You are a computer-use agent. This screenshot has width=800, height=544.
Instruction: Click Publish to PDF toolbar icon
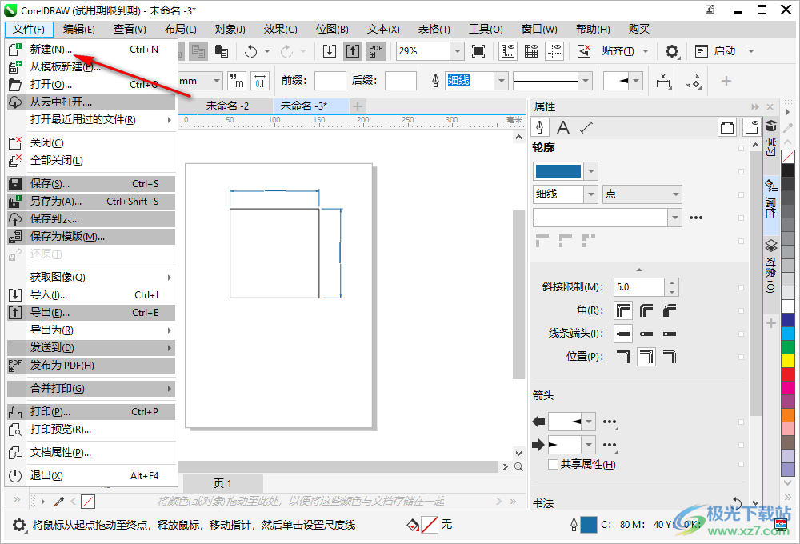pyautogui.click(x=376, y=51)
